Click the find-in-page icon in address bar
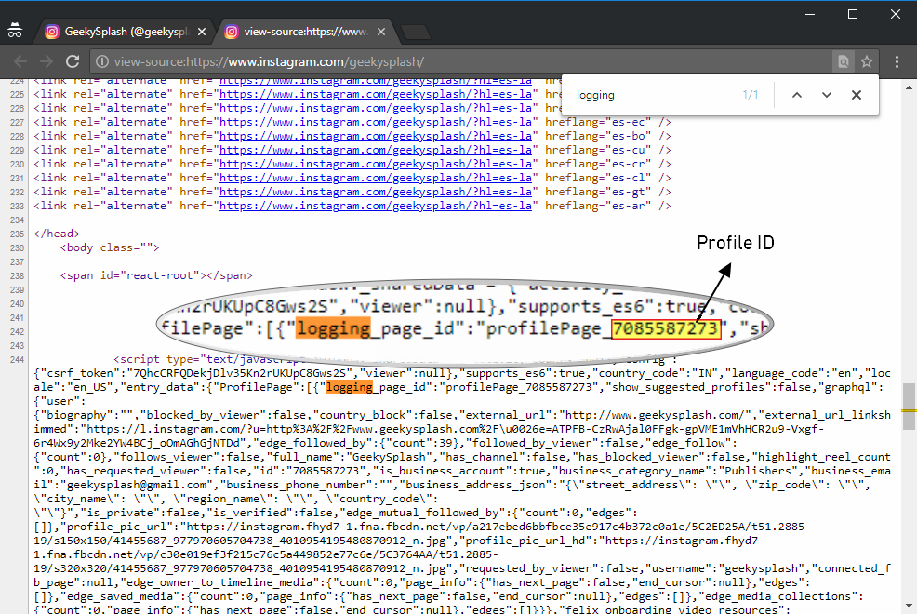This screenshot has width=917, height=614. click(844, 61)
